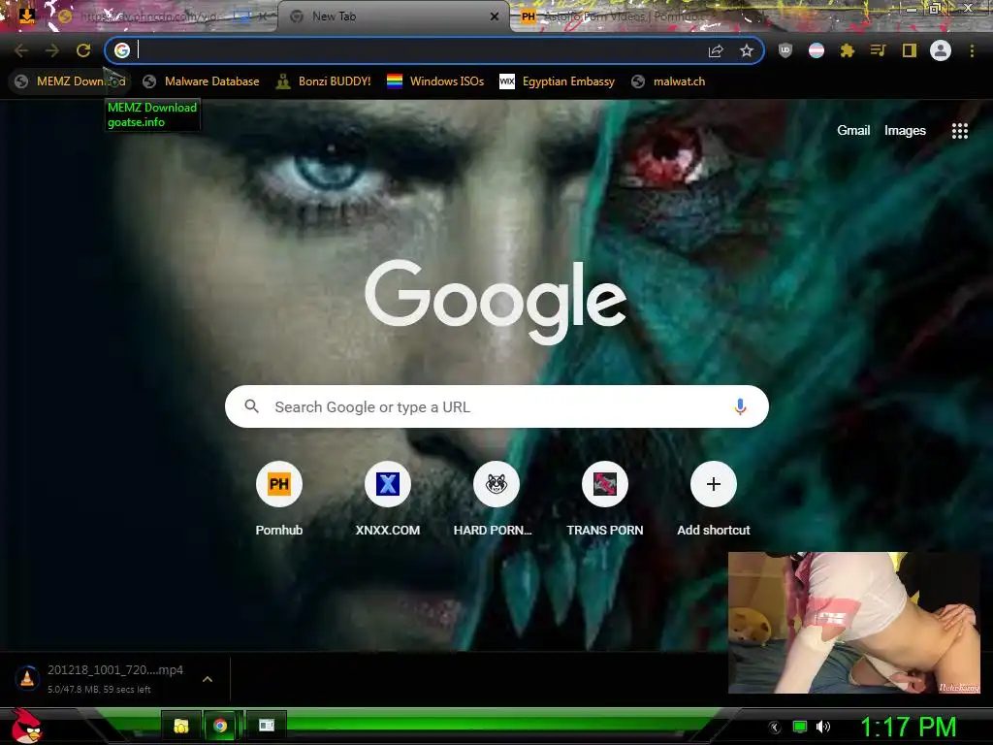993x745 pixels.
Task: Open the volume speaker tray icon
Action: 822,728
